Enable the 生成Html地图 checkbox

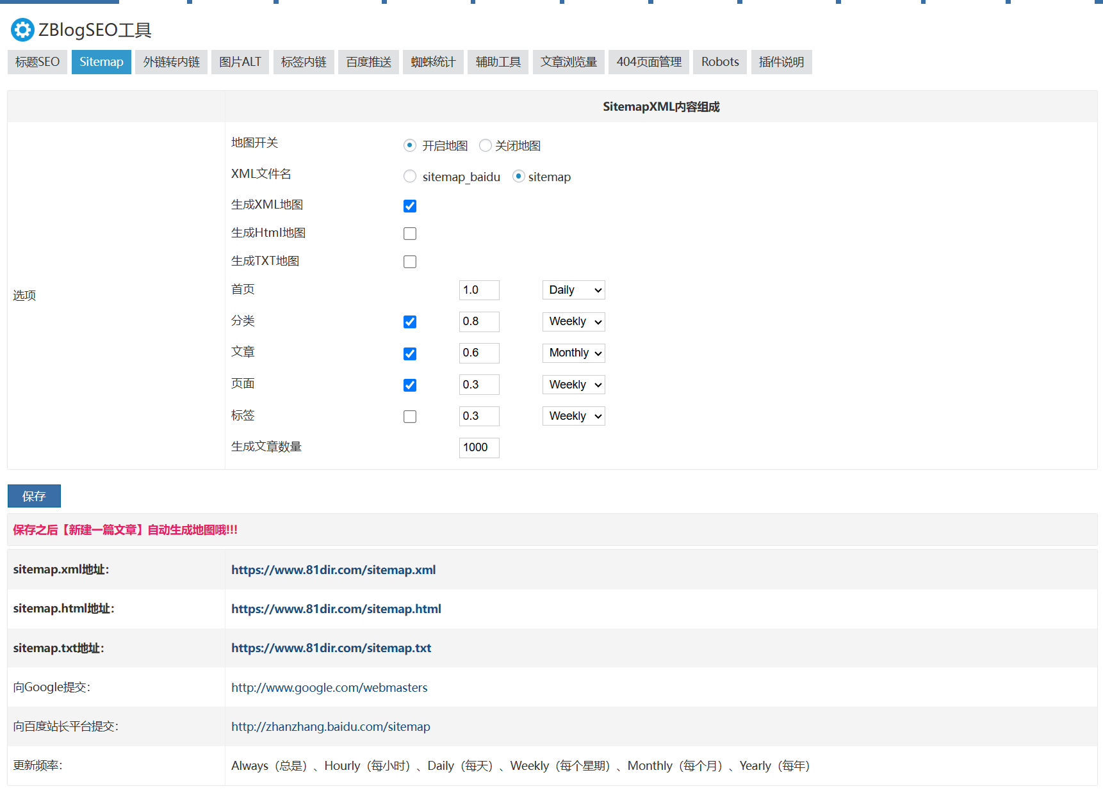point(409,233)
